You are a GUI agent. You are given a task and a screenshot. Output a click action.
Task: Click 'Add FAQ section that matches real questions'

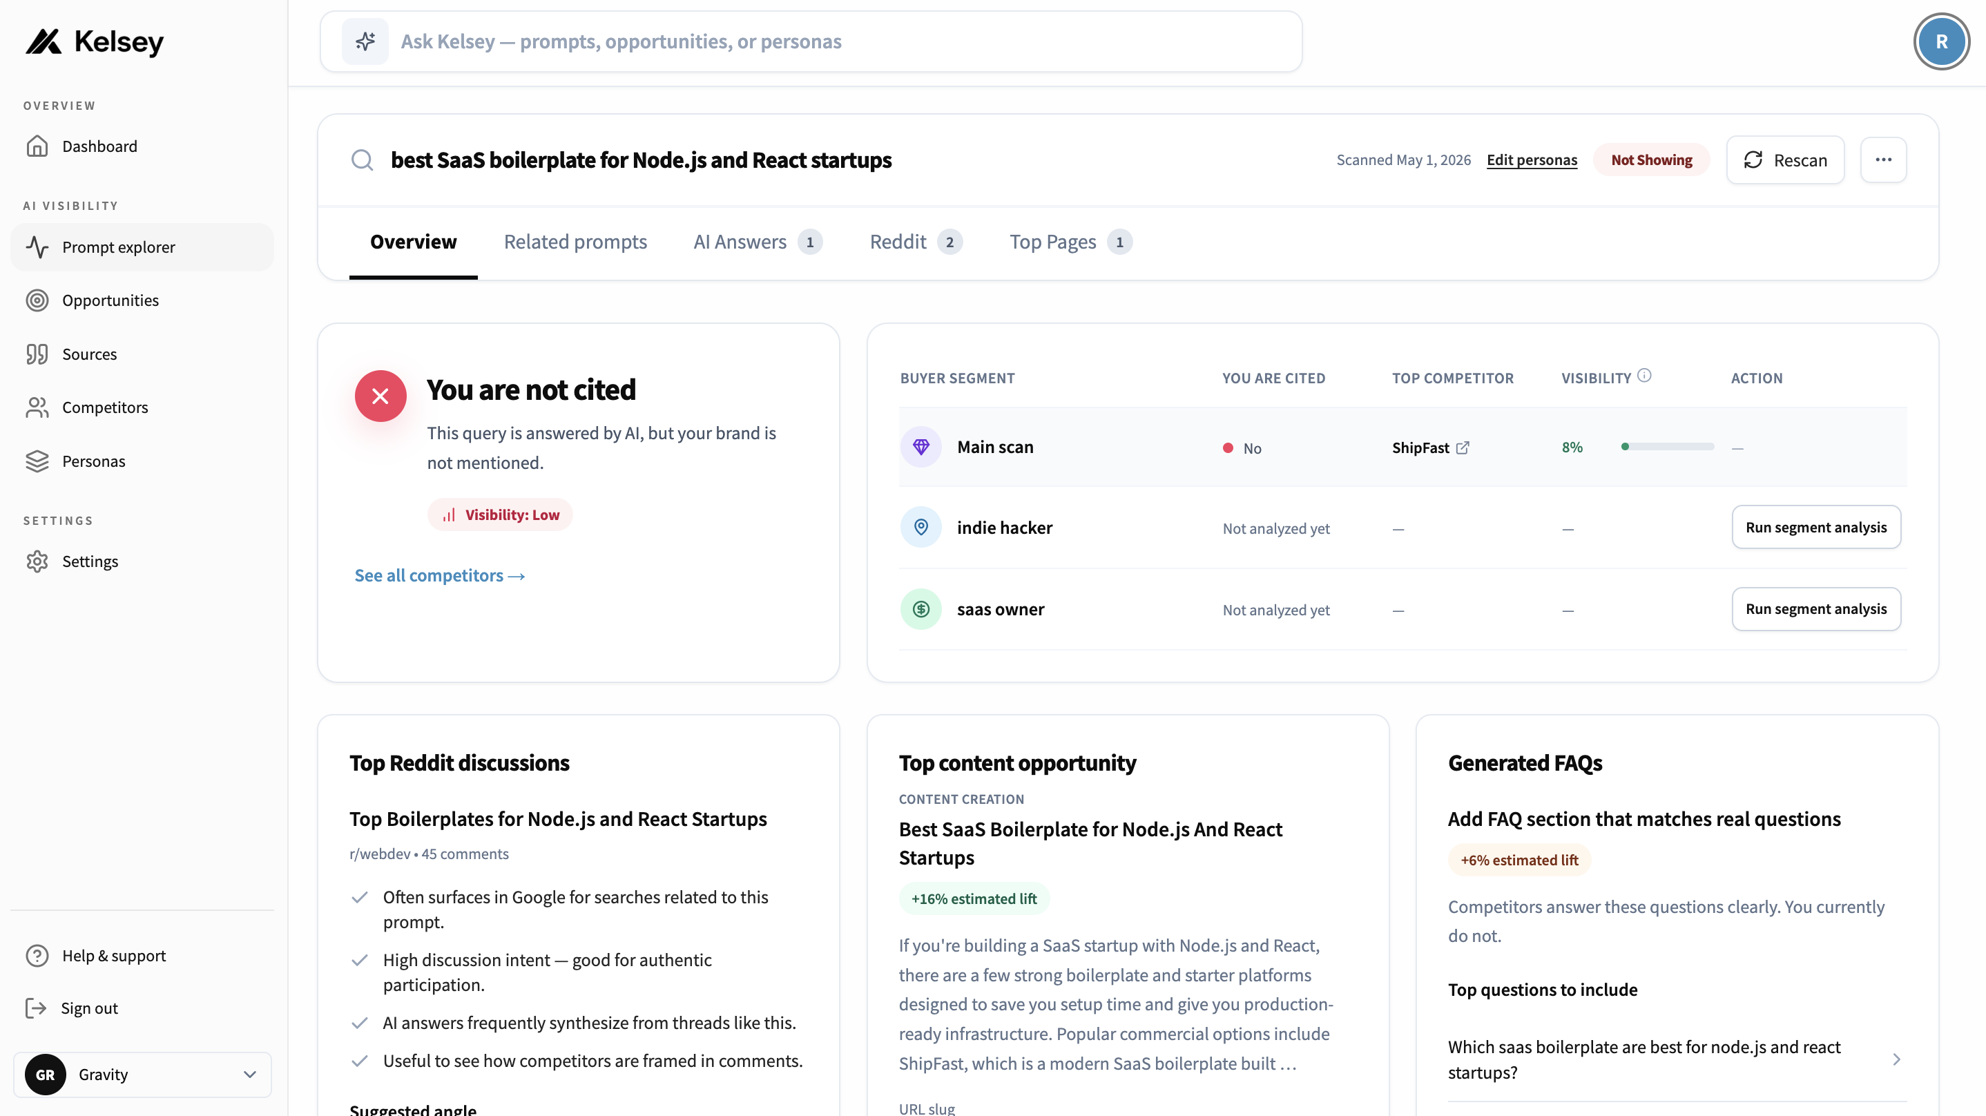point(1643,819)
